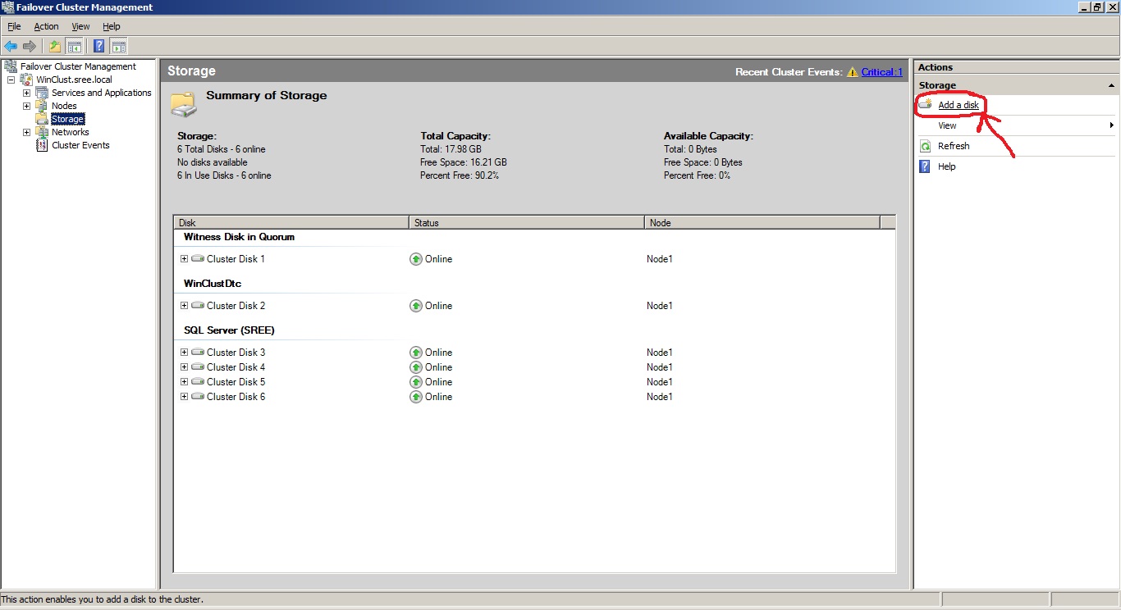Click the Cluster Events log icon
Viewport: 1121px width, 610px height.
[x=42, y=145]
